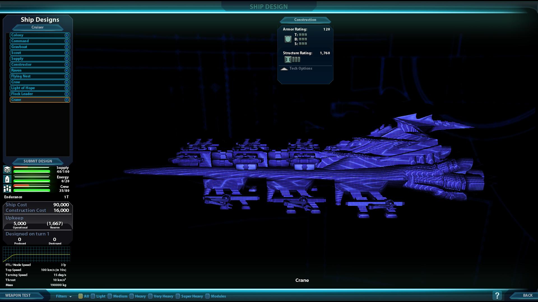The height and width of the screenshot is (302, 538).
Task: Delete the Raven design with its X icon
Action: tap(67, 70)
